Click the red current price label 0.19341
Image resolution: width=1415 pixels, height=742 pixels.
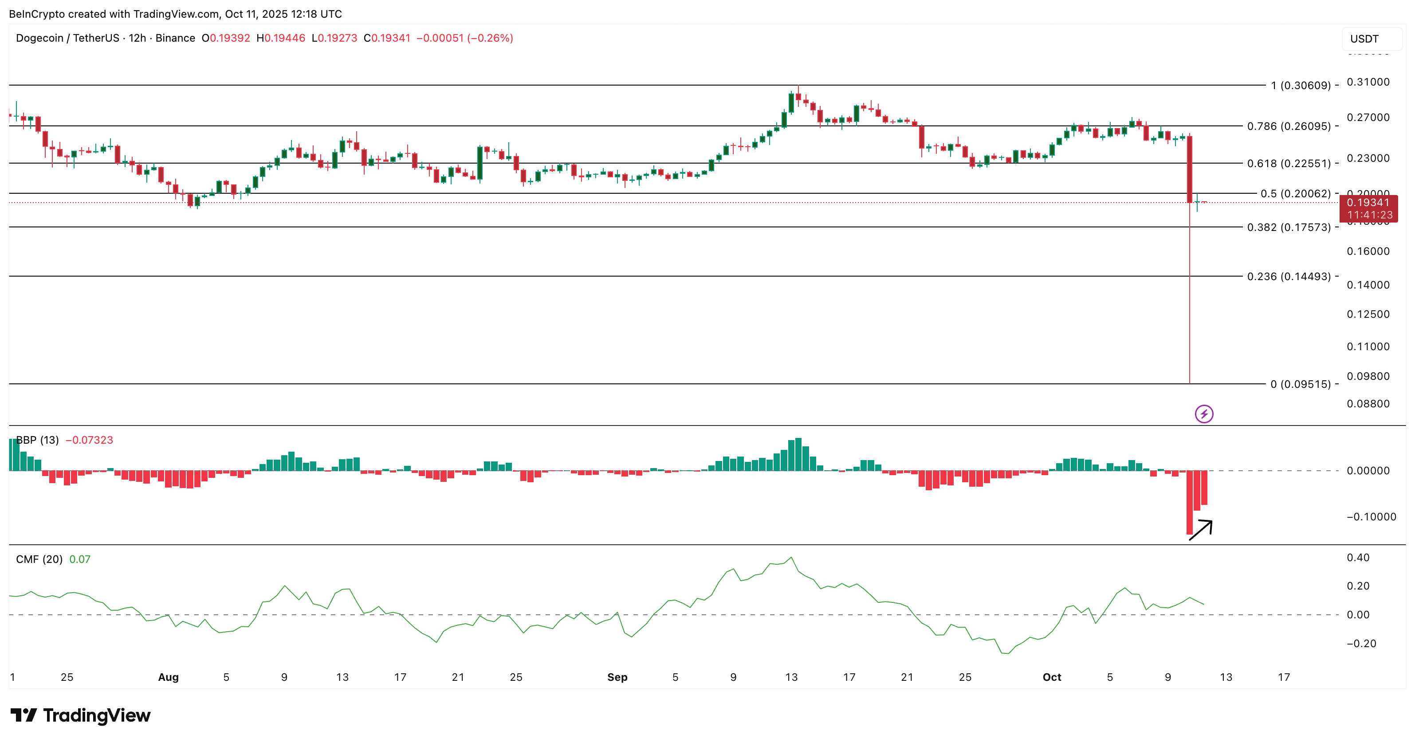pyautogui.click(x=1369, y=203)
